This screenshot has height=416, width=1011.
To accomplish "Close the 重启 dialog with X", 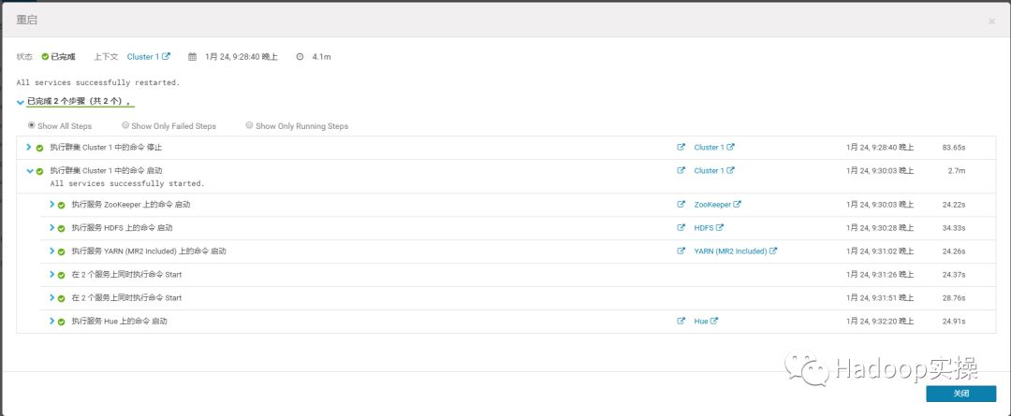I will pos(991,22).
